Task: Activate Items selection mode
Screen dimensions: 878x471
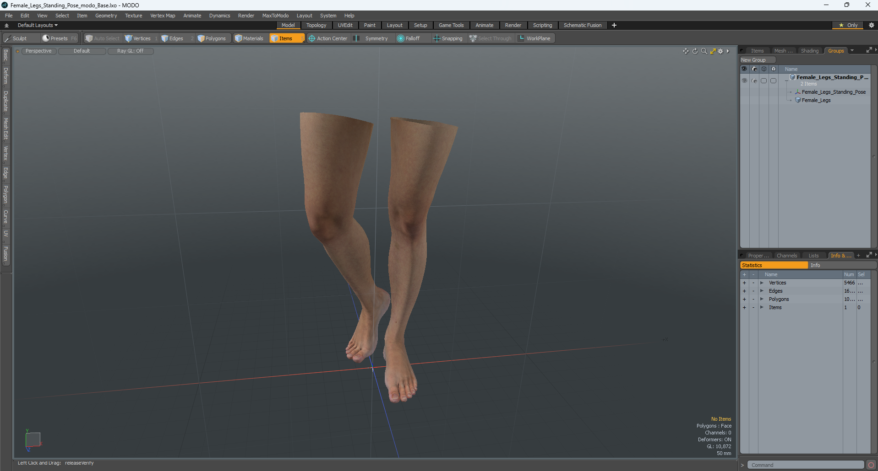Action: click(286, 38)
